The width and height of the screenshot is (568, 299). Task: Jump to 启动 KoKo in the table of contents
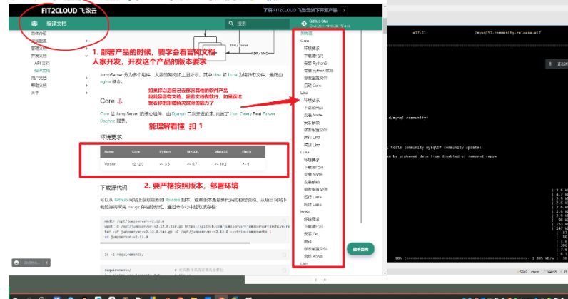(x=313, y=257)
